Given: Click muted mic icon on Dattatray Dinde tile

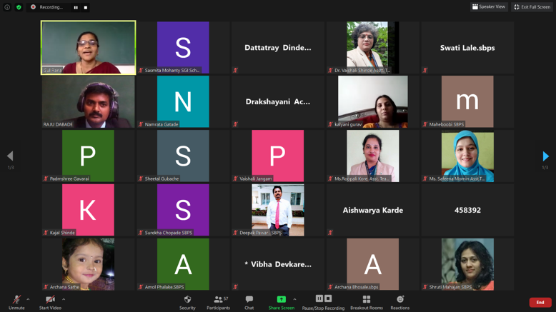Looking at the screenshot, I should click(x=235, y=70).
